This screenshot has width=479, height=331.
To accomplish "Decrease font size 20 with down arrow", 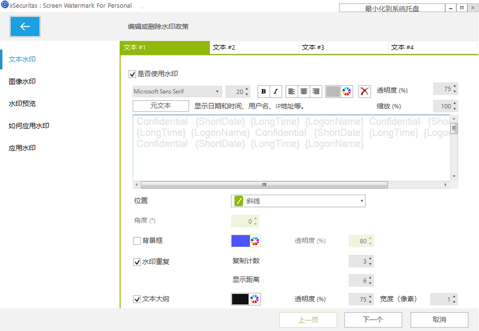I will click(x=247, y=94).
